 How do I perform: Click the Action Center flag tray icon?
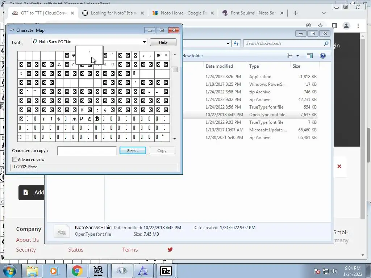click(317, 271)
